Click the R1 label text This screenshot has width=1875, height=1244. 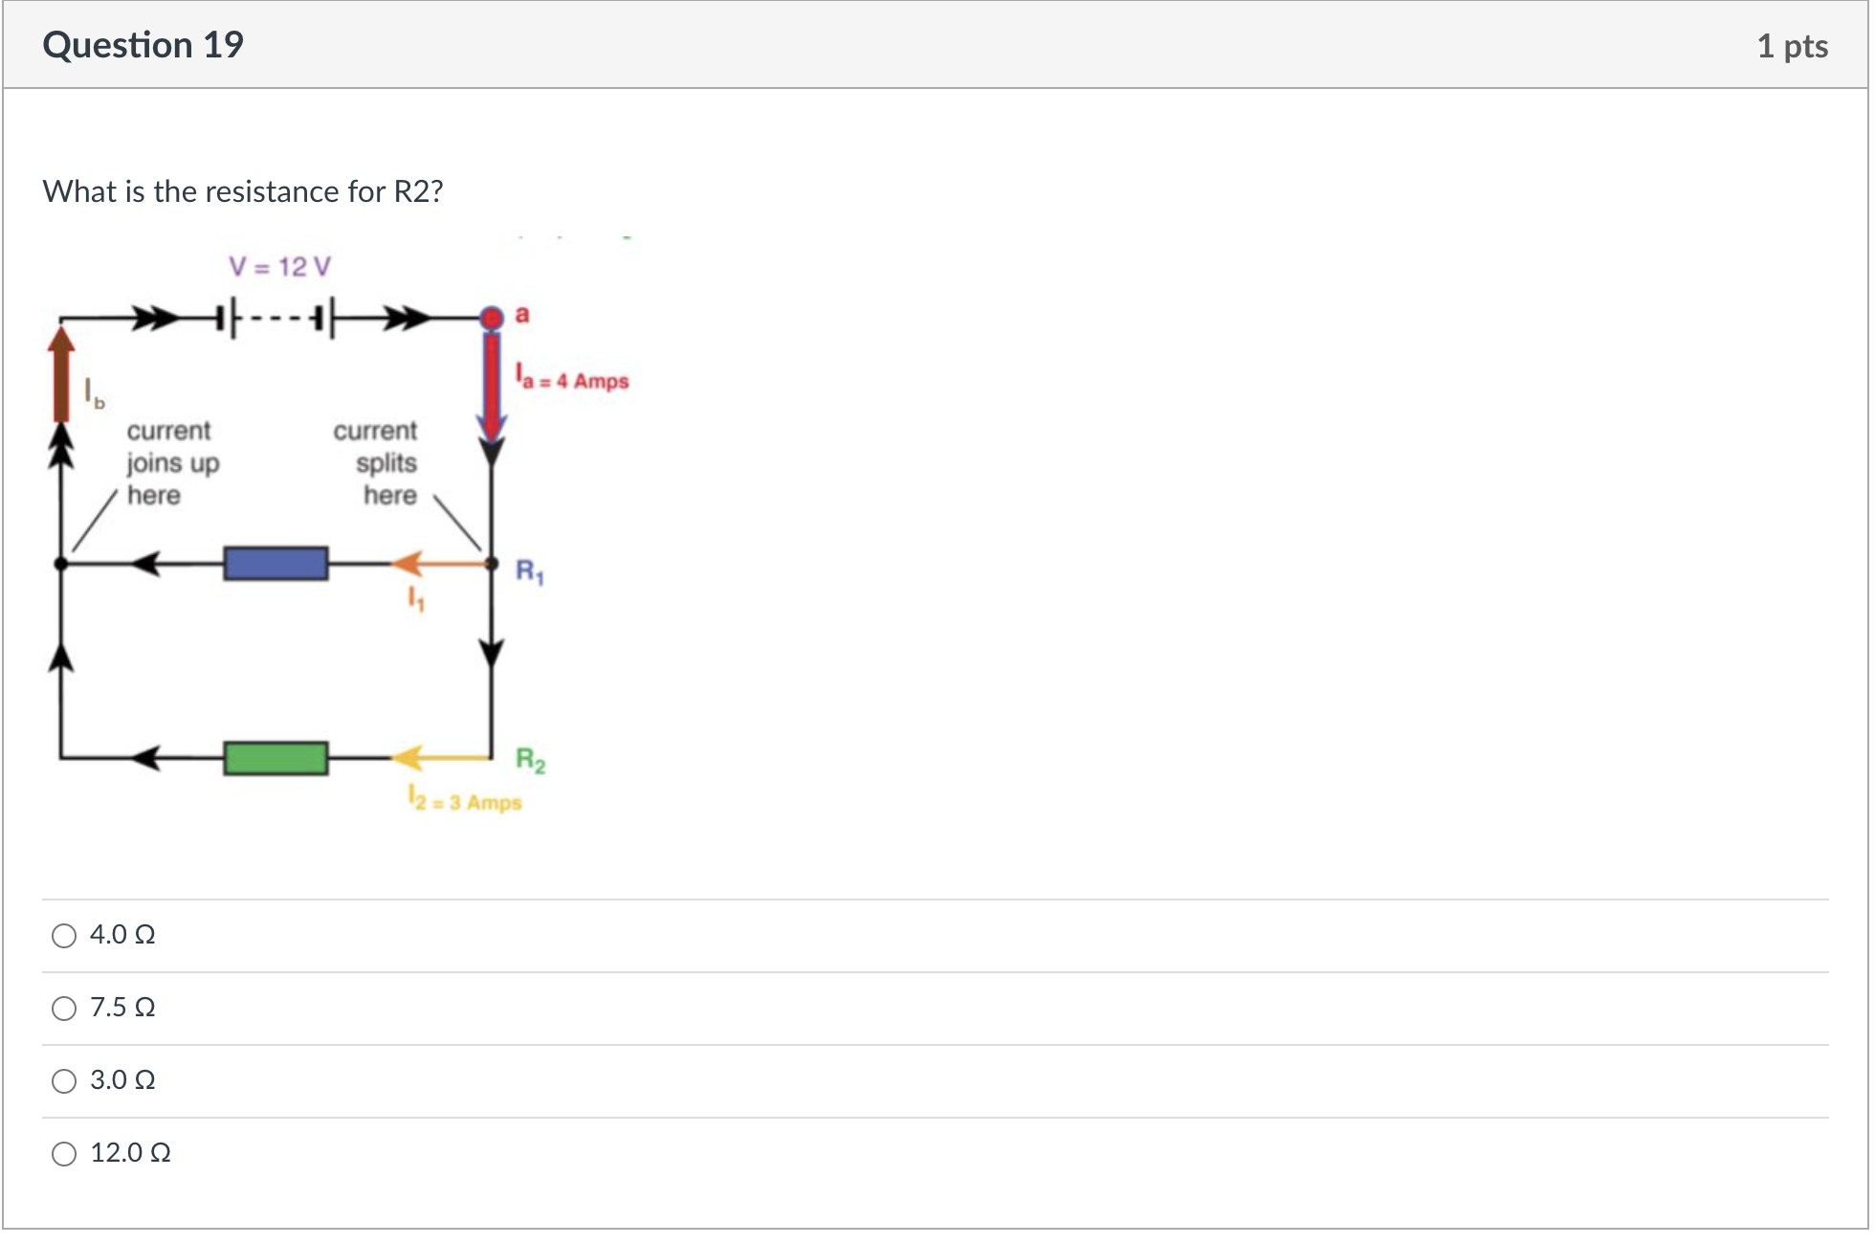(x=530, y=569)
